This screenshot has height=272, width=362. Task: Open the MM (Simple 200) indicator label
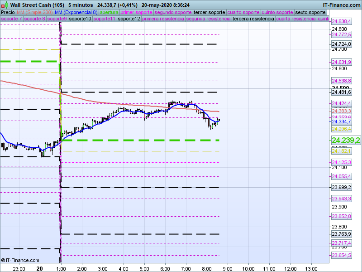pos(35,12)
